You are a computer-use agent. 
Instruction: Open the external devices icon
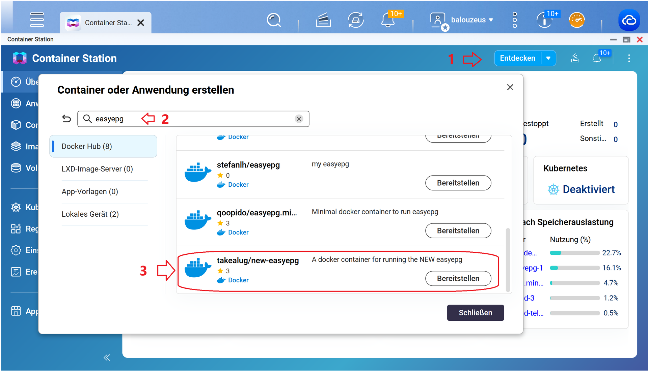pos(356,20)
